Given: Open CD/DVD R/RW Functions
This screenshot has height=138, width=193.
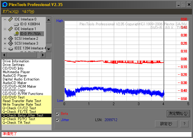Looking at the screenshot, I should (x=26, y=94).
